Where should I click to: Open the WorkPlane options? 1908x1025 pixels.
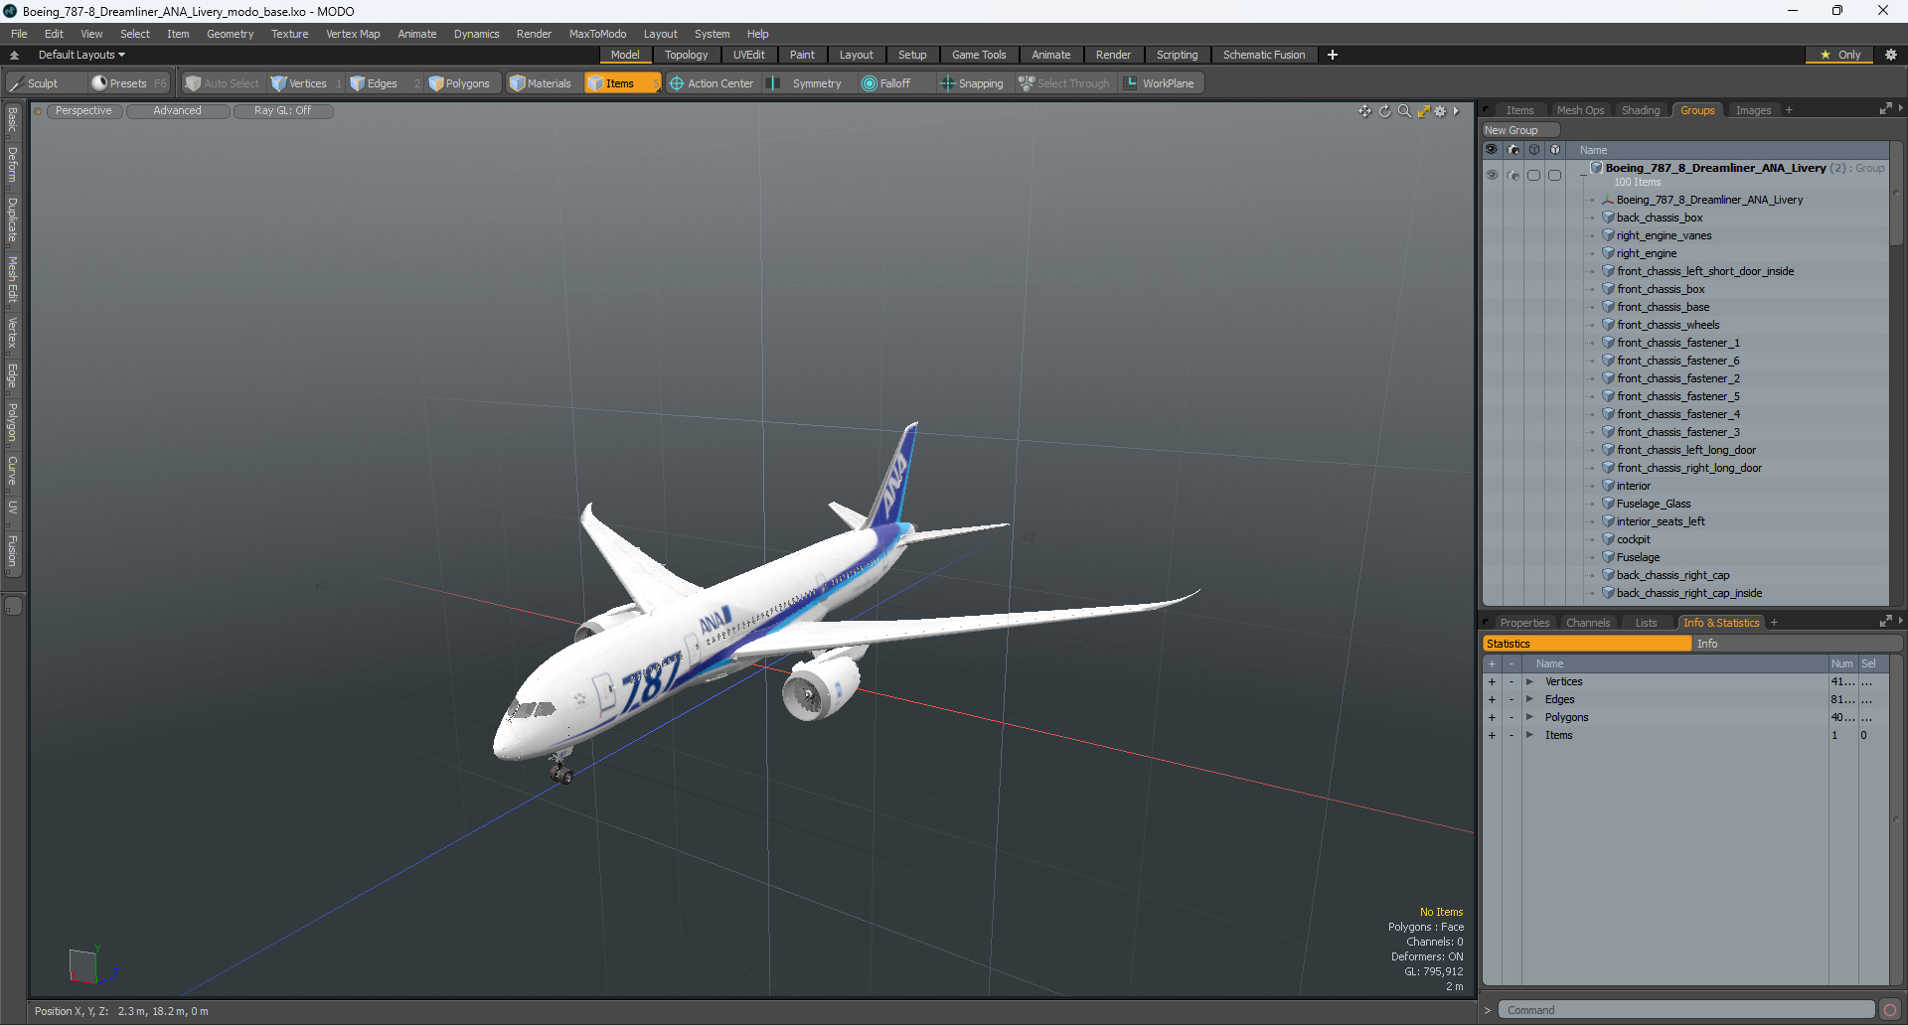coord(1160,83)
